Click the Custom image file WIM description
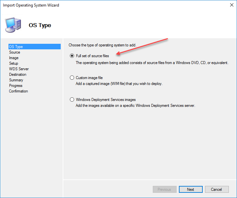 [119, 84]
